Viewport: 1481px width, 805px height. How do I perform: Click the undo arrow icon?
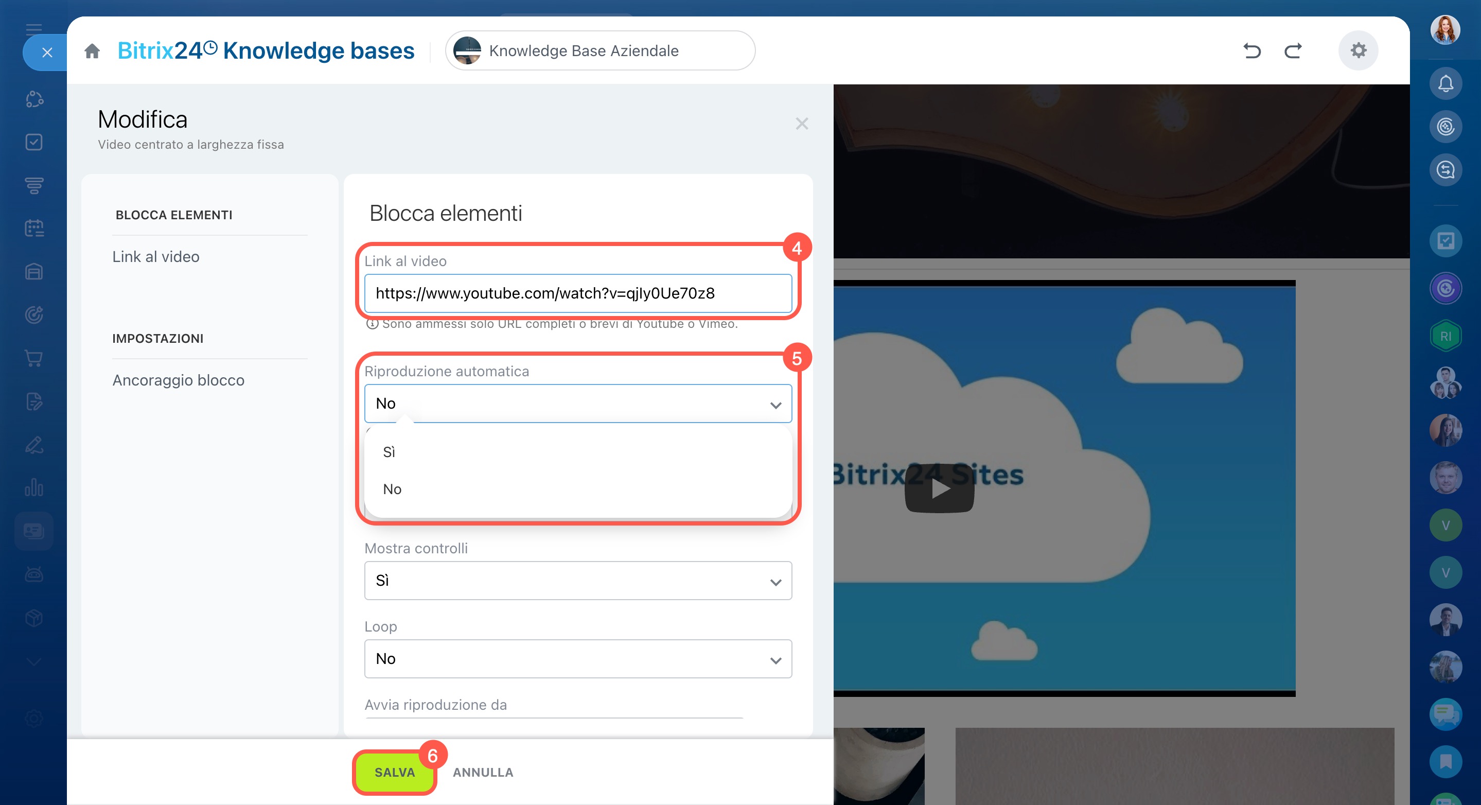tap(1251, 51)
